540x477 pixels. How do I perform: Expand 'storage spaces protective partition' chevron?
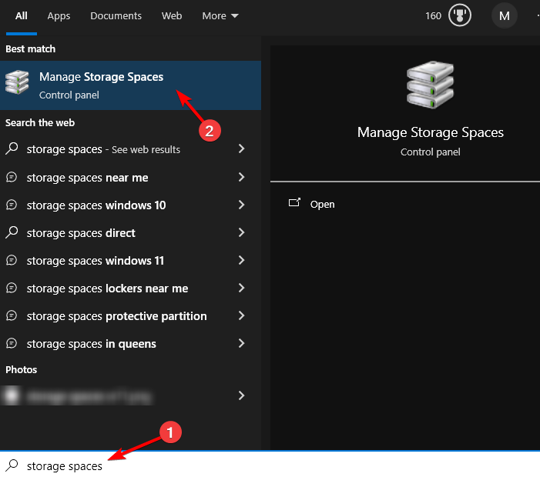coord(241,315)
